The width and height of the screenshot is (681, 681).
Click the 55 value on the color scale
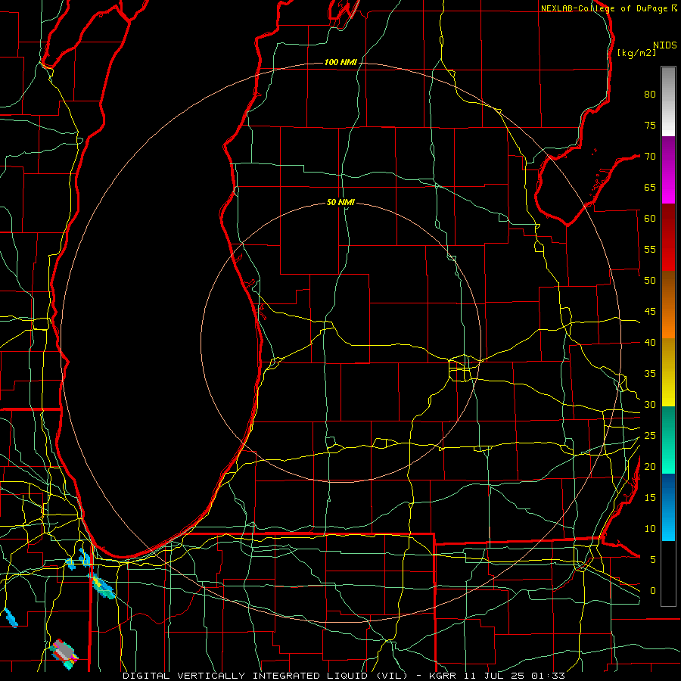tap(650, 249)
